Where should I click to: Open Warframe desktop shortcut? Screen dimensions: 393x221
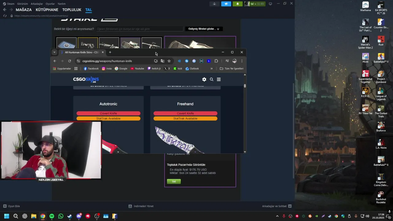[x=365, y=7]
